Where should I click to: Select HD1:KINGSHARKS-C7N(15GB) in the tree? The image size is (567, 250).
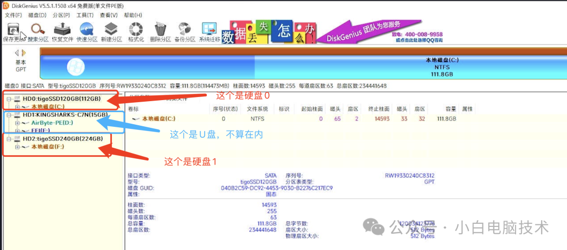point(65,115)
